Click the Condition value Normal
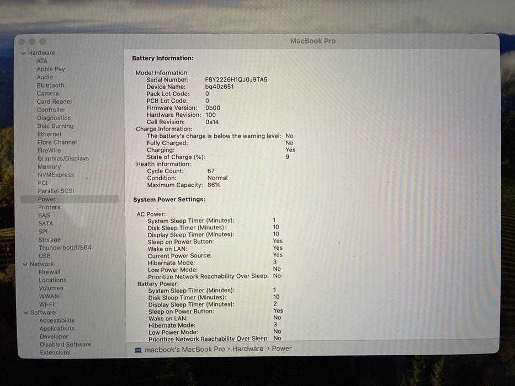This screenshot has height=386, width=515. (217, 178)
